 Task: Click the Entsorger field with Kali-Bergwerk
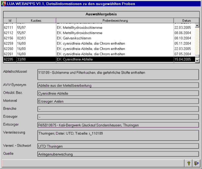[x=118, y=125]
